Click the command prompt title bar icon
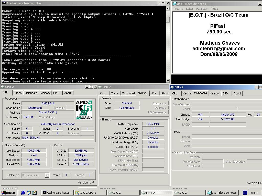262x196 pixels. (4, 3)
